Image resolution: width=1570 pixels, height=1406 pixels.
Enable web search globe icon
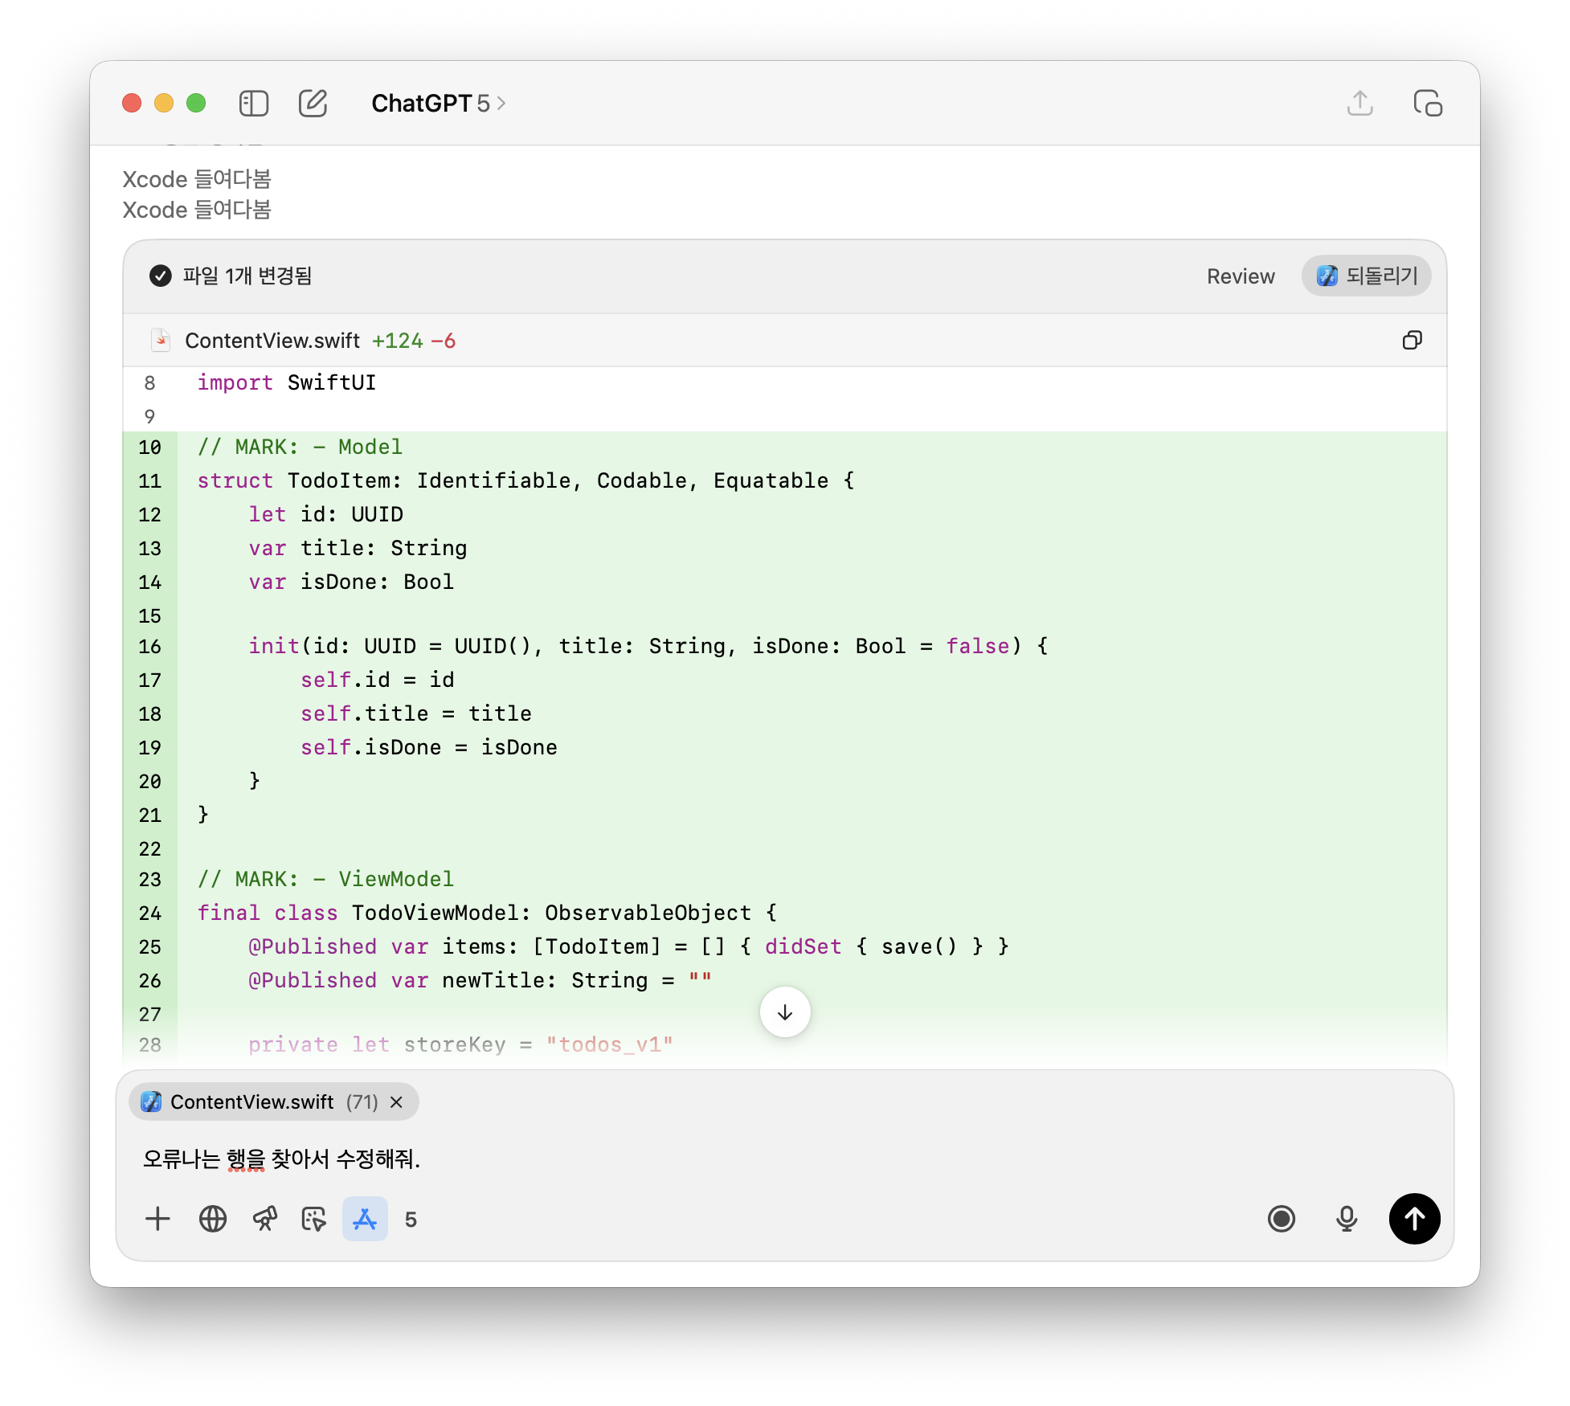[213, 1219]
